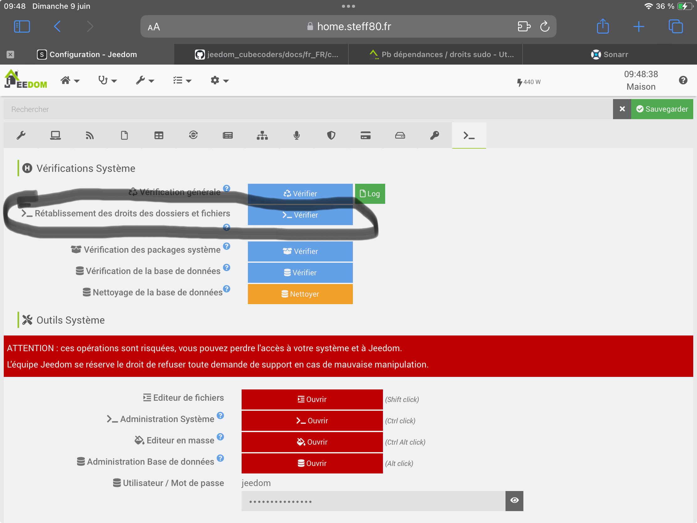Viewport: 697px width, 523px height.
Task: Click the Maison clock text
Action: [641, 87]
